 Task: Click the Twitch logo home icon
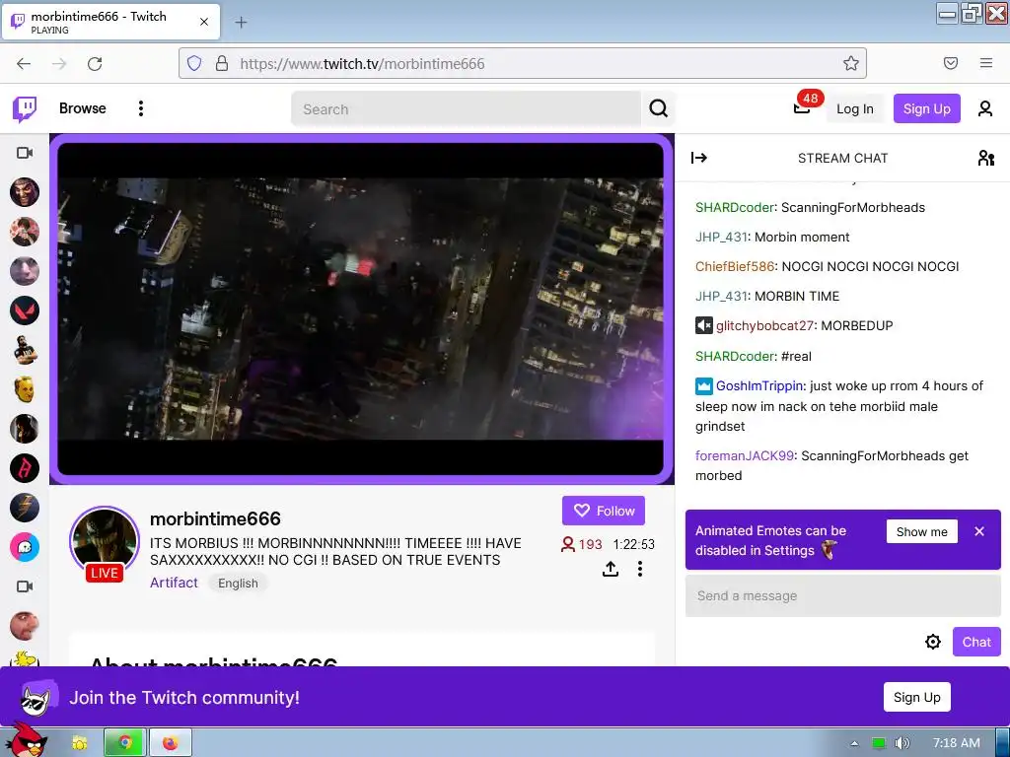[x=25, y=108]
